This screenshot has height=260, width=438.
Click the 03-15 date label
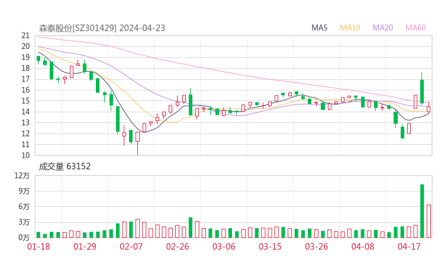(270, 246)
